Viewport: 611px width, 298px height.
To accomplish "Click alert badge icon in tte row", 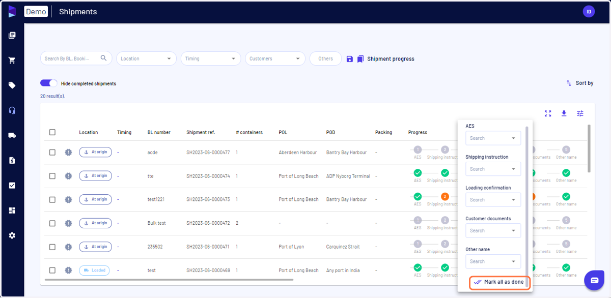I will [68, 176].
